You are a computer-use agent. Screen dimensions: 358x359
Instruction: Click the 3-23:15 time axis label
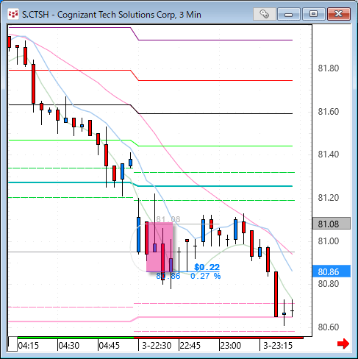(278, 346)
